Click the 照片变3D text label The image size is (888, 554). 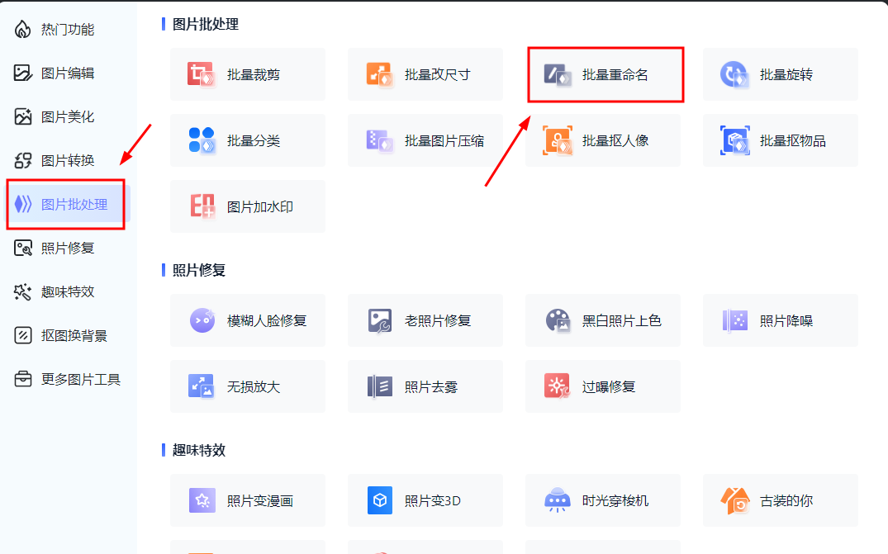click(433, 501)
